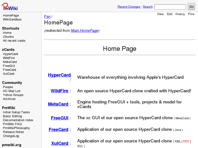
Task: Follow the bold WildFire link in page content
Action: (59, 91)
